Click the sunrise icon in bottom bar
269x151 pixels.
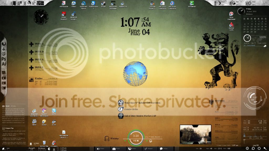[54, 149]
